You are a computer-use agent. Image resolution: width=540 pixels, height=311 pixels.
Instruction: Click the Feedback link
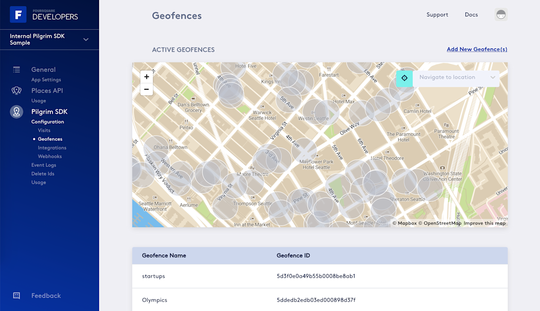click(46, 296)
